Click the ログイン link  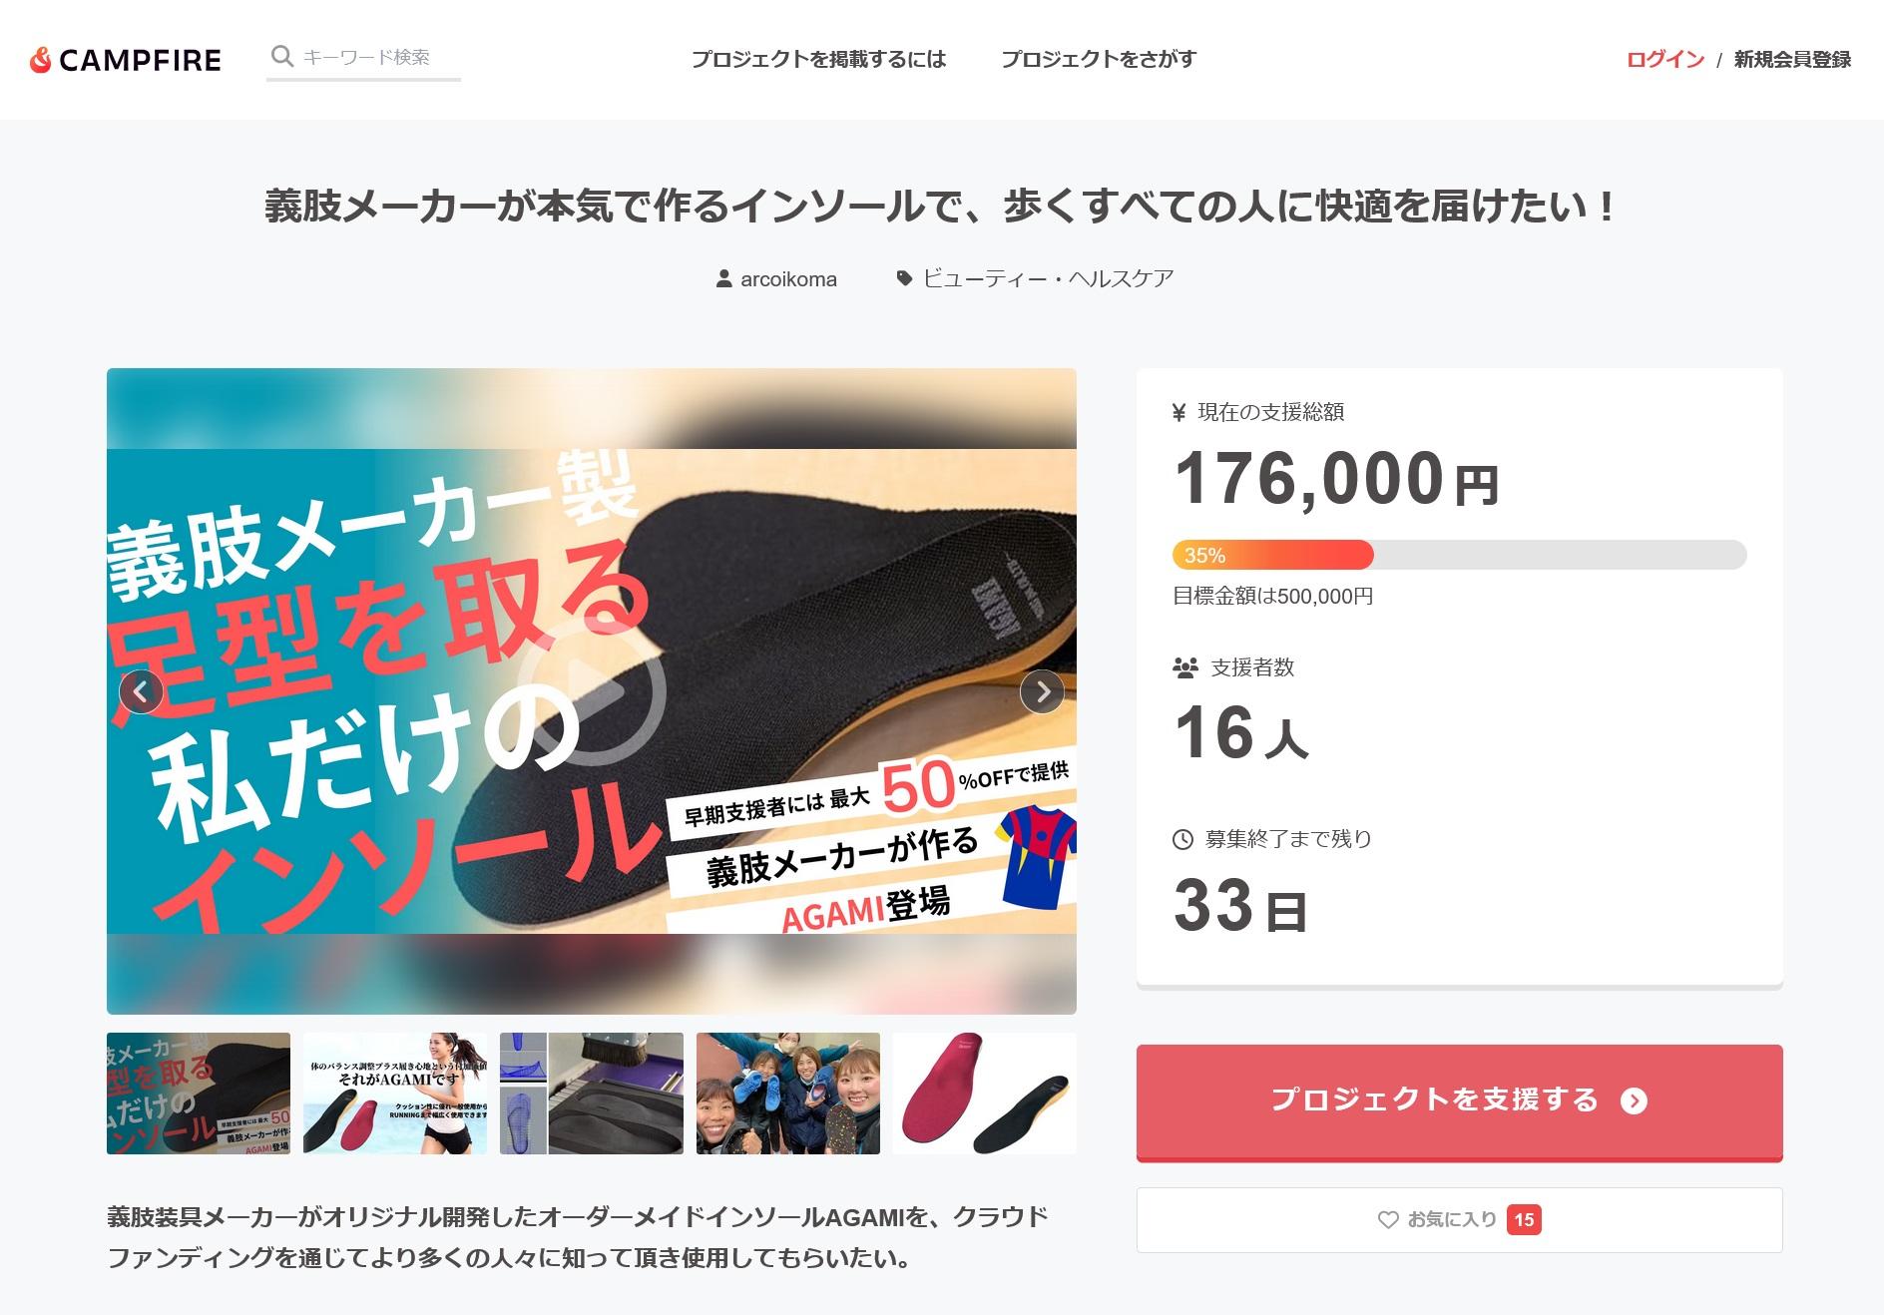pos(1665,59)
